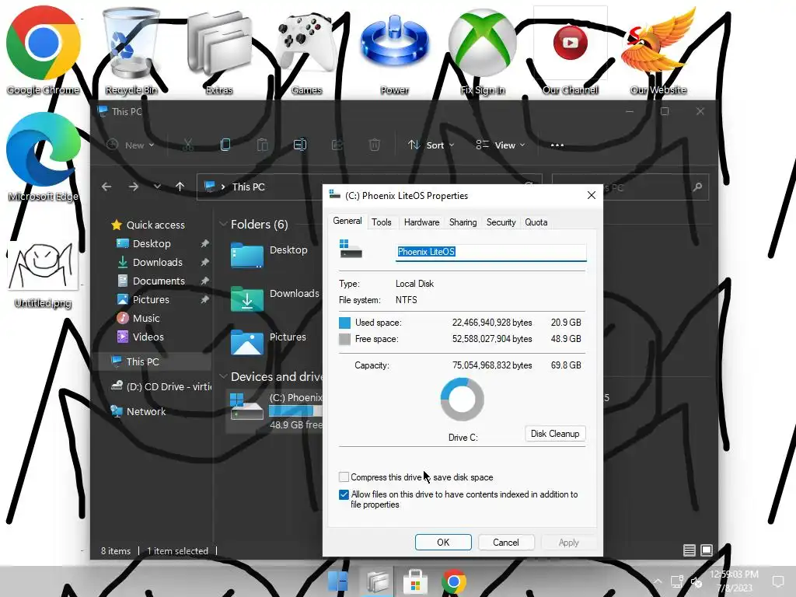Click This PC address bar path

(x=248, y=187)
